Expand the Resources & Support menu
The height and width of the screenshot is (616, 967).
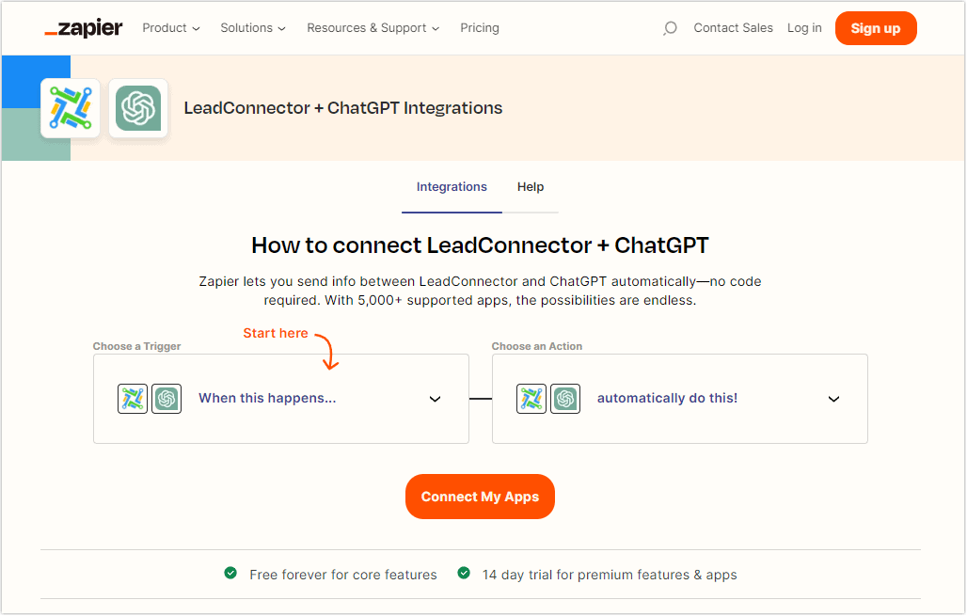[x=373, y=28]
